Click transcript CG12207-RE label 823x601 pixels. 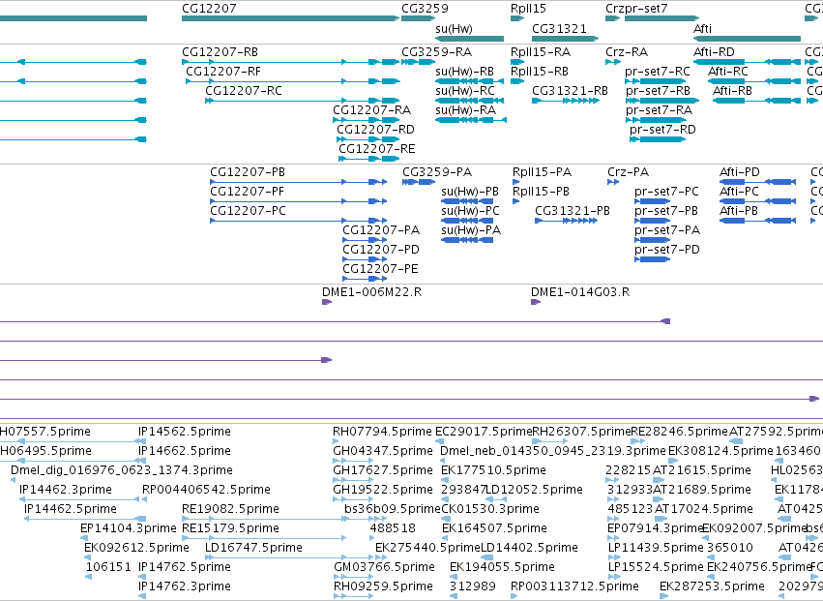[x=377, y=149]
